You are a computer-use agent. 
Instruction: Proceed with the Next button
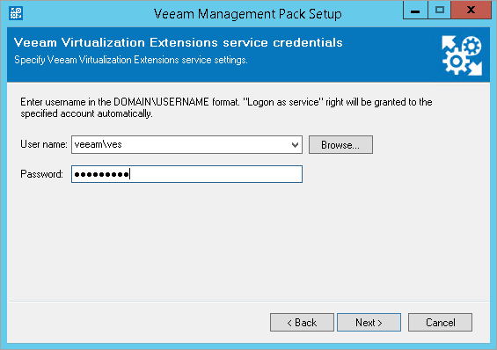point(369,323)
